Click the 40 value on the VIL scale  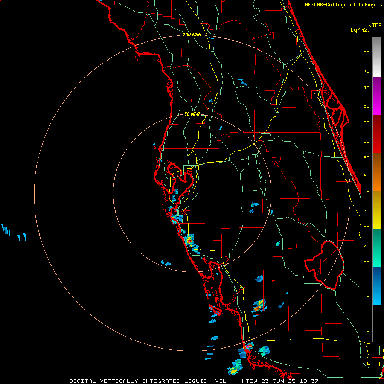[367, 193]
